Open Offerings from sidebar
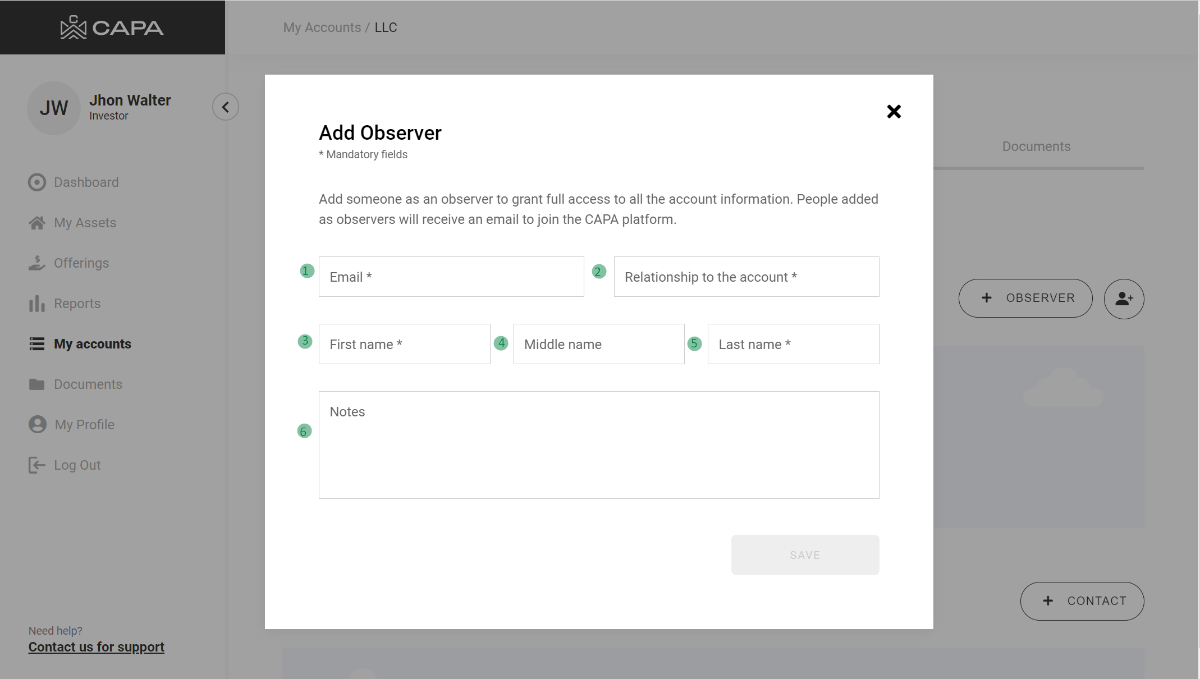 81,263
